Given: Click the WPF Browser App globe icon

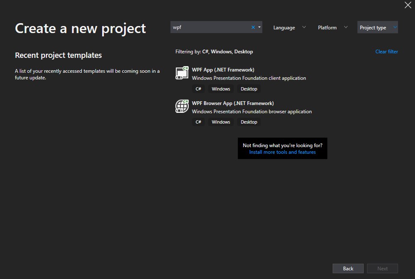Looking at the screenshot, I should click(182, 106).
